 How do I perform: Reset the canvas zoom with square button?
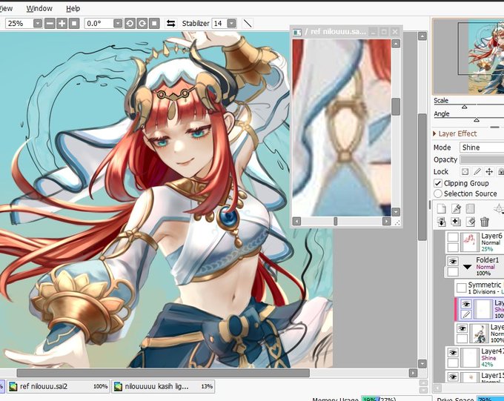[x=74, y=24]
